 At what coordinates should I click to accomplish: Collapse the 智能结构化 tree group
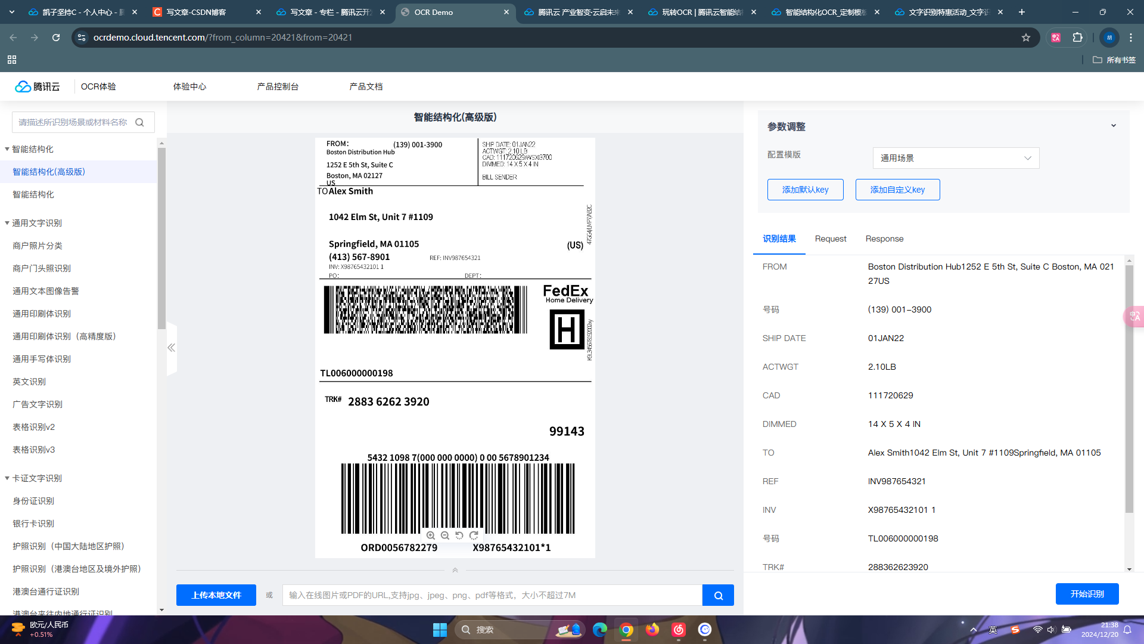(x=7, y=149)
